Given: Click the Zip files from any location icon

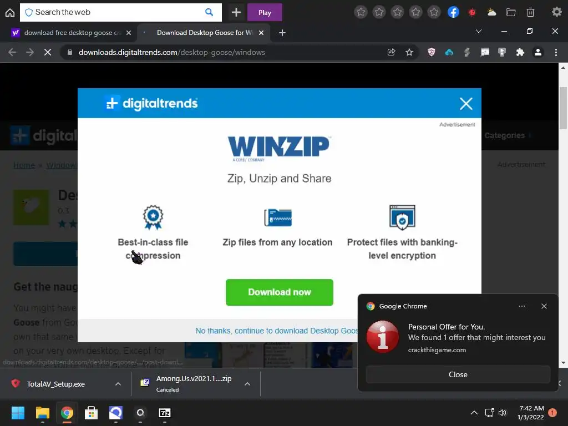Looking at the screenshot, I should 278,217.
